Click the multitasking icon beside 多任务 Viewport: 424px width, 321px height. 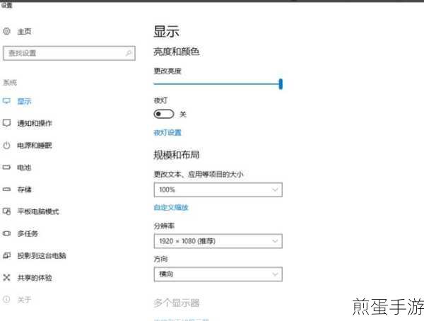click(6, 233)
